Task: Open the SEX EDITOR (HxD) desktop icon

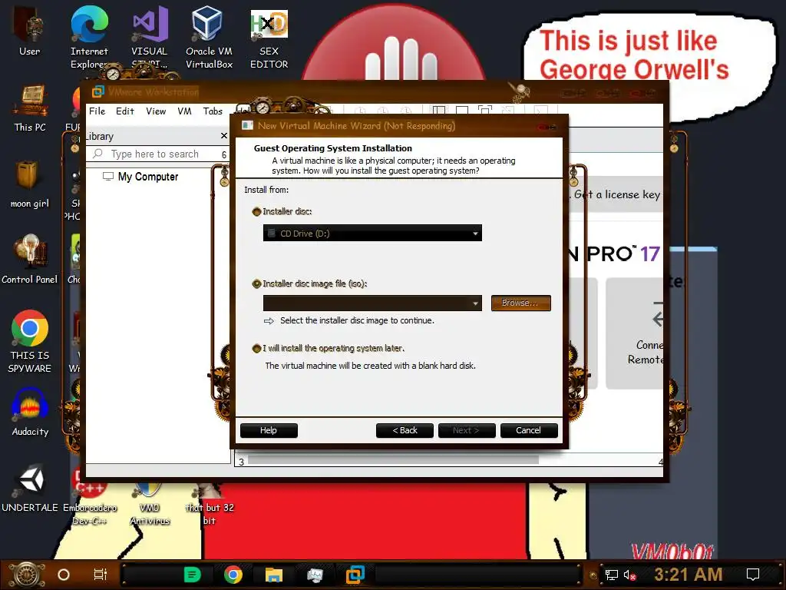Action: (x=269, y=38)
